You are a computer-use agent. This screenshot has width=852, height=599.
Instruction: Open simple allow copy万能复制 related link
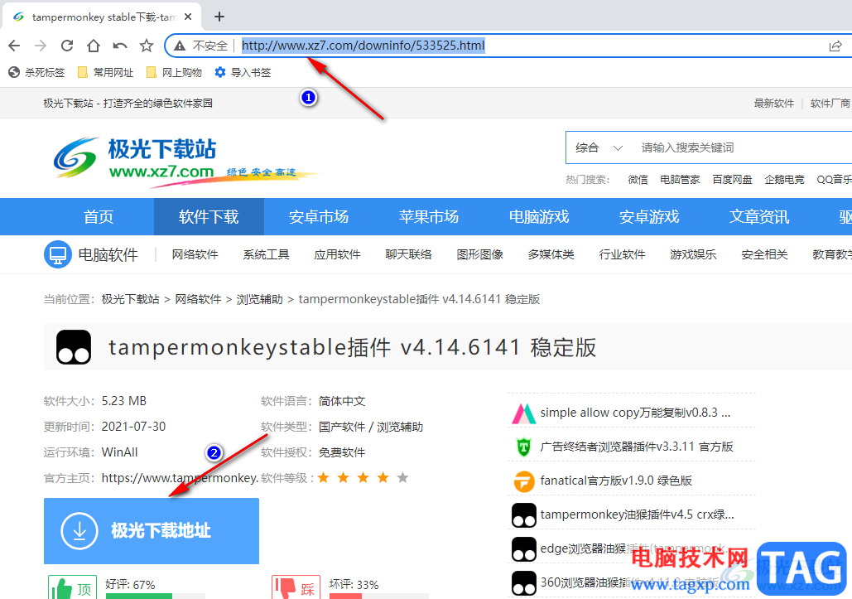tap(635, 413)
